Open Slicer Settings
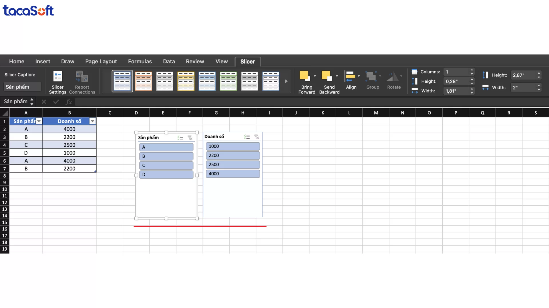 coord(57,82)
